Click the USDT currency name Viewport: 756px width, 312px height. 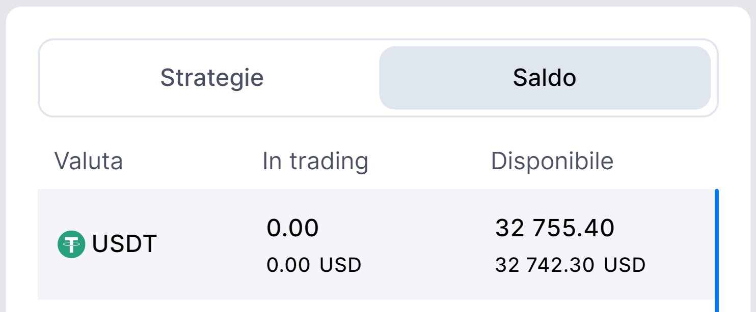tap(124, 244)
